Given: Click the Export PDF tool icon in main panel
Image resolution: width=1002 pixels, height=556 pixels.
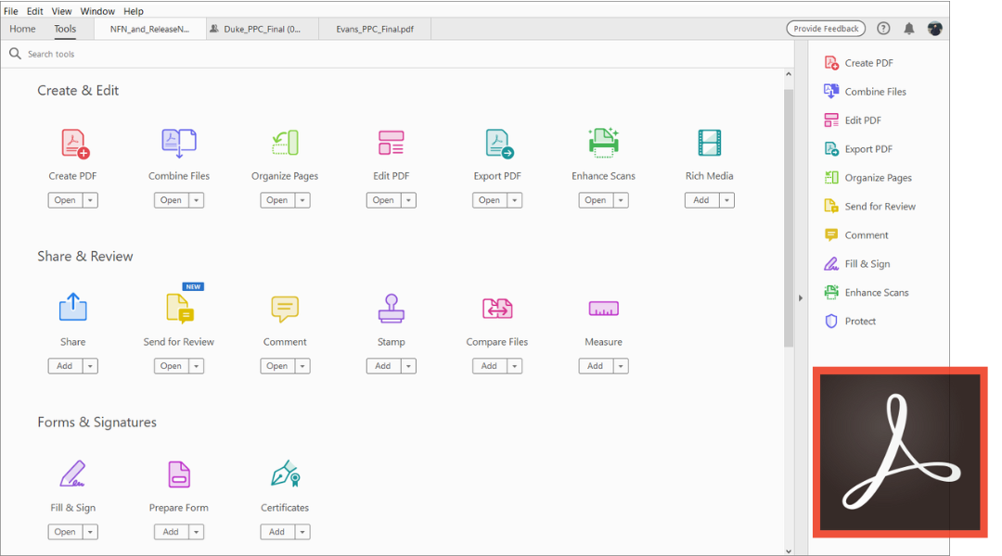Looking at the screenshot, I should pyautogui.click(x=499, y=143).
